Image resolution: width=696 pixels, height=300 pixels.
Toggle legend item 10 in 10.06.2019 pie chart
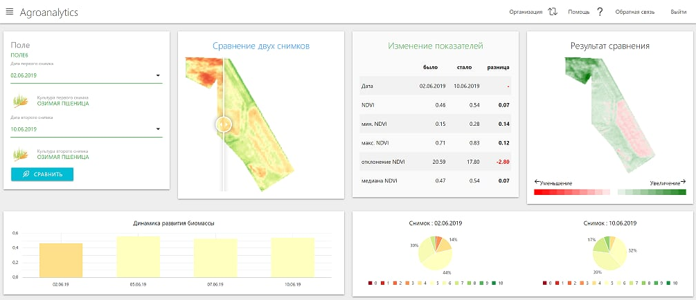672,283
